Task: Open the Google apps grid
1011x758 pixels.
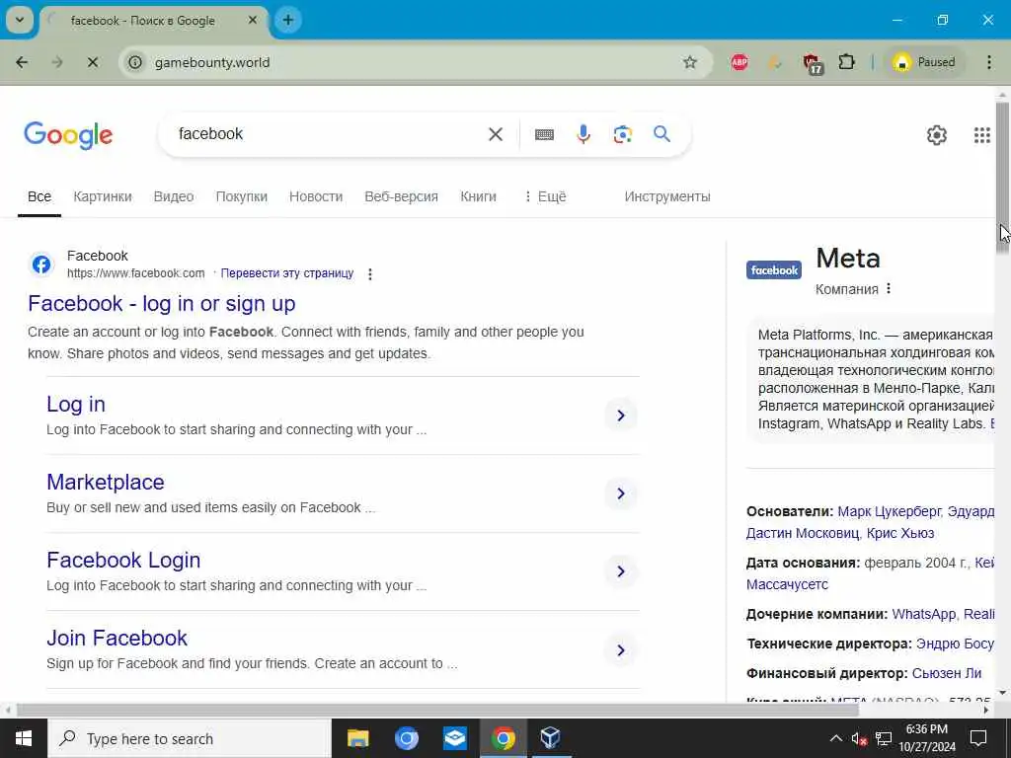Action: pyautogui.click(x=982, y=134)
